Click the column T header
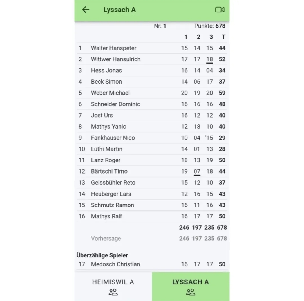Screen dimensions: 304x301 click(x=223, y=37)
